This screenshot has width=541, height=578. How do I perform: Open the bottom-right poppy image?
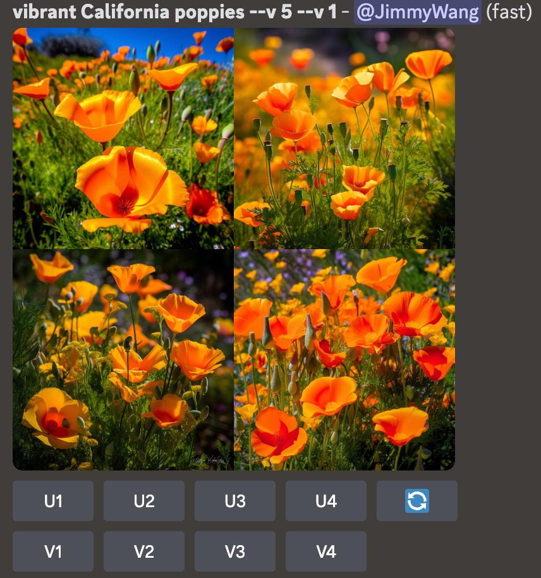coord(344,359)
